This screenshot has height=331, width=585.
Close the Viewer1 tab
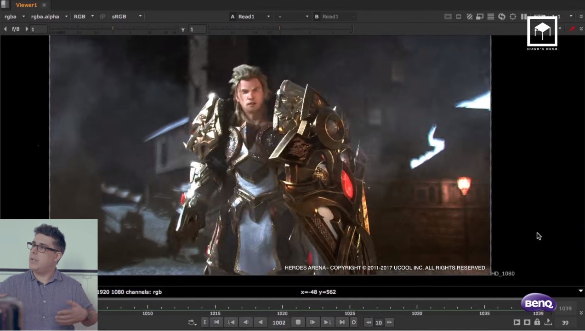44,5
